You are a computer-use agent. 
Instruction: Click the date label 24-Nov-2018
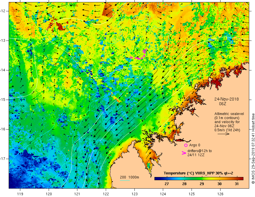click(x=226, y=99)
